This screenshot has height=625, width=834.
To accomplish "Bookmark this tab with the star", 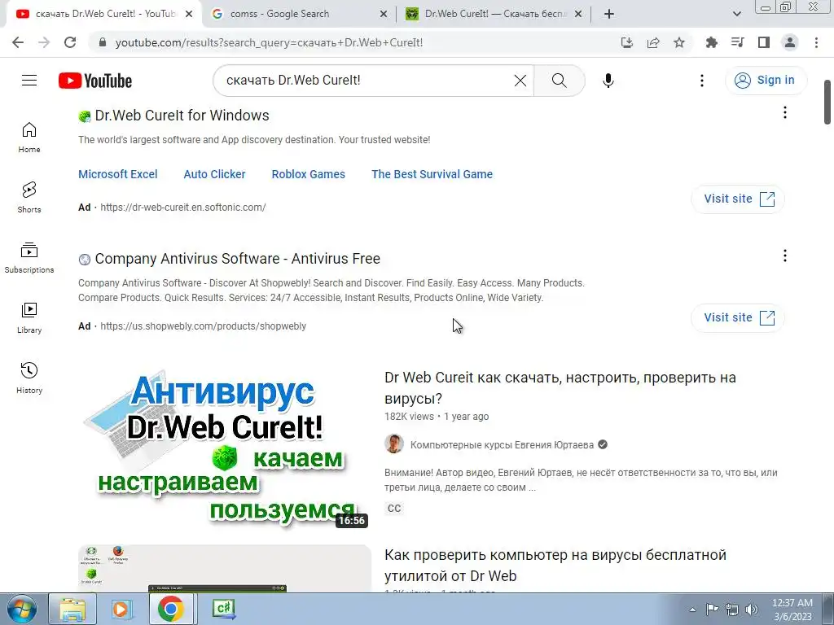I will pyautogui.click(x=679, y=42).
